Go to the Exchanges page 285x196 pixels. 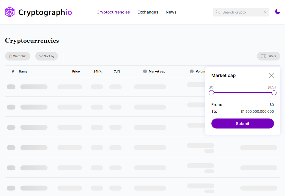pyautogui.click(x=148, y=12)
